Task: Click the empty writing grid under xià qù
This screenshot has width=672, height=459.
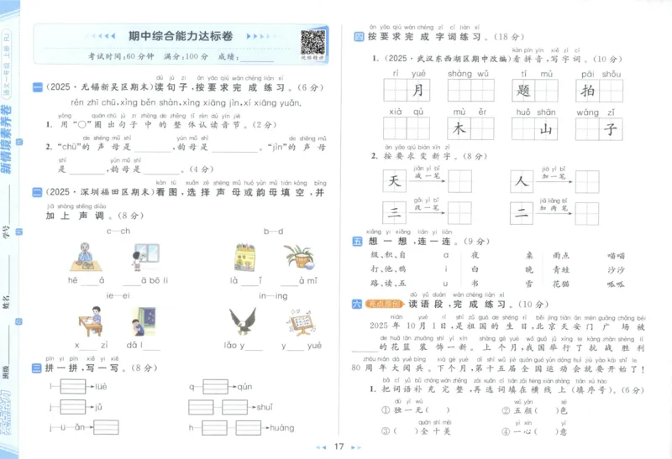Action: pos(407,128)
